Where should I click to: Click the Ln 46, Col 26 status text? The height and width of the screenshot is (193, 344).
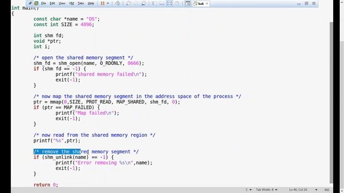[298, 190]
